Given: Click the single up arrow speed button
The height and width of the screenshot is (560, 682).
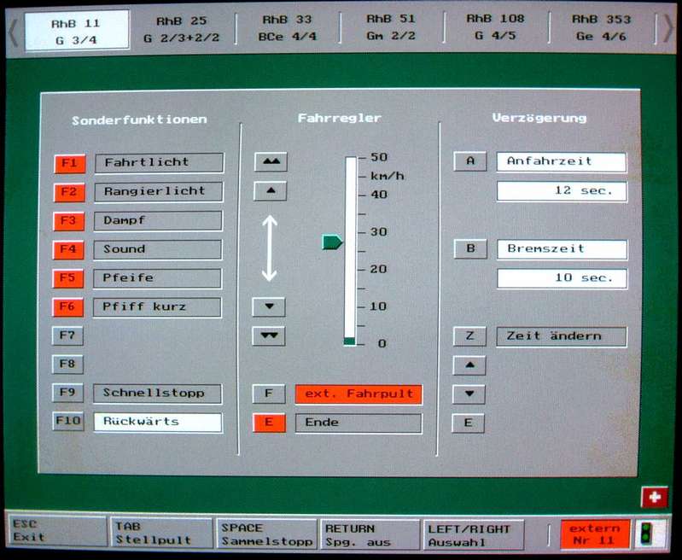Looking at the screenshot, I should tap(270, 191).
